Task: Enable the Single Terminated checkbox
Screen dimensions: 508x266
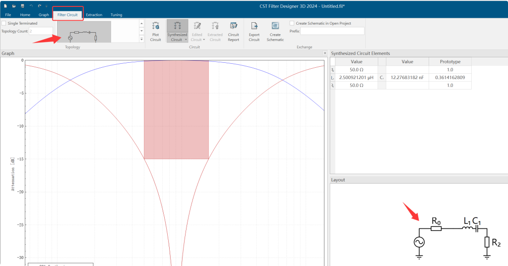Action: click(4, 23)
